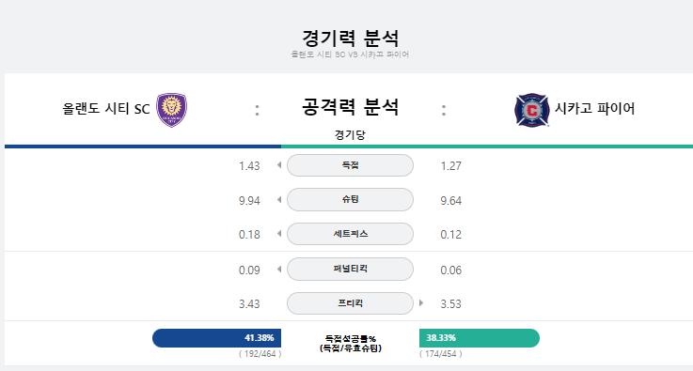Click the Orlando City SC purple lion logo
This screenshot has width=693, height=371.
coord(172,110)
